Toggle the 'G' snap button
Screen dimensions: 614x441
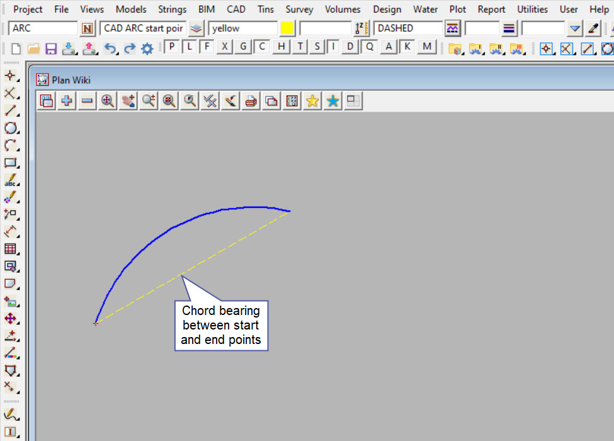(x=243, y=47)
